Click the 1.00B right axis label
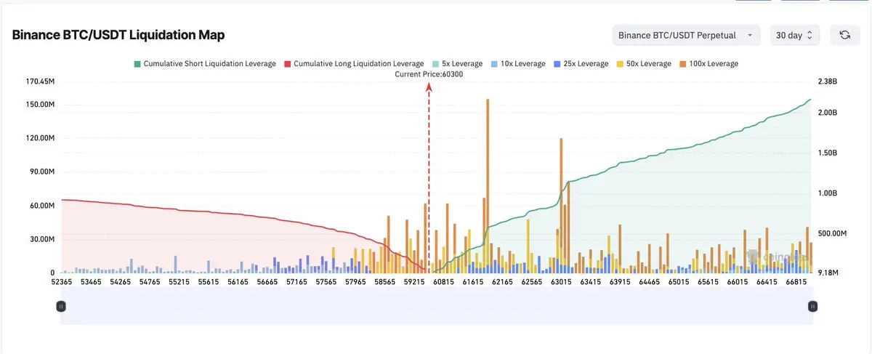872x354 pixels. (827, 193)
